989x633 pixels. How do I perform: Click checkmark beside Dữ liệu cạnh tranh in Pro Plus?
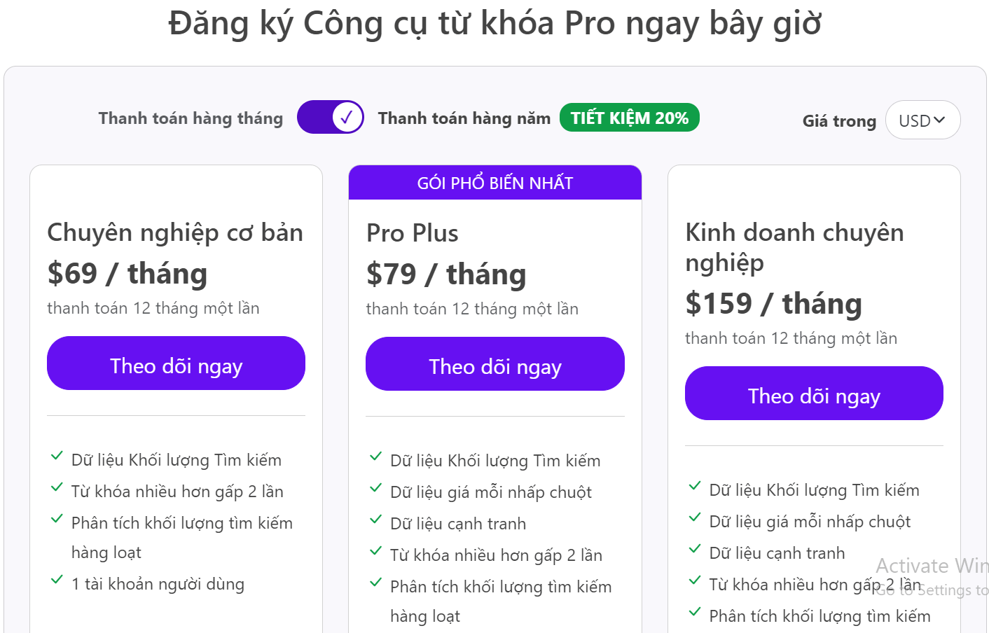coord(376,520)
